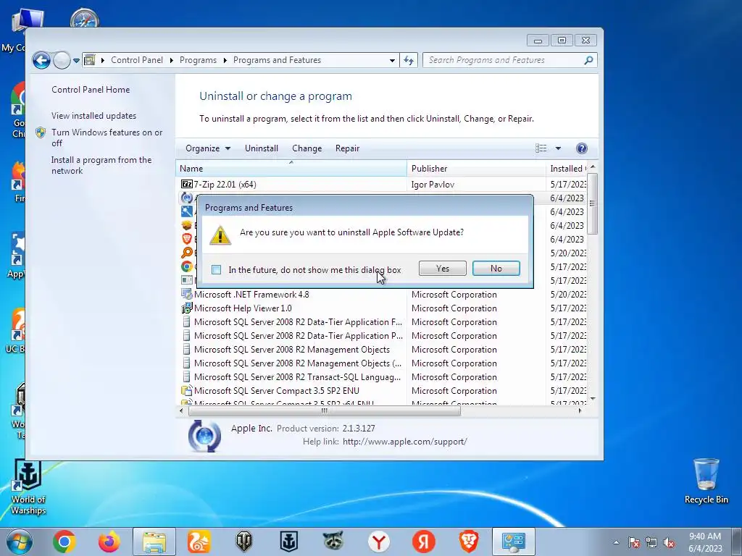Click the Uninstall toolbar command
Viewport: 742px width, 556px height.
point(261,148)
